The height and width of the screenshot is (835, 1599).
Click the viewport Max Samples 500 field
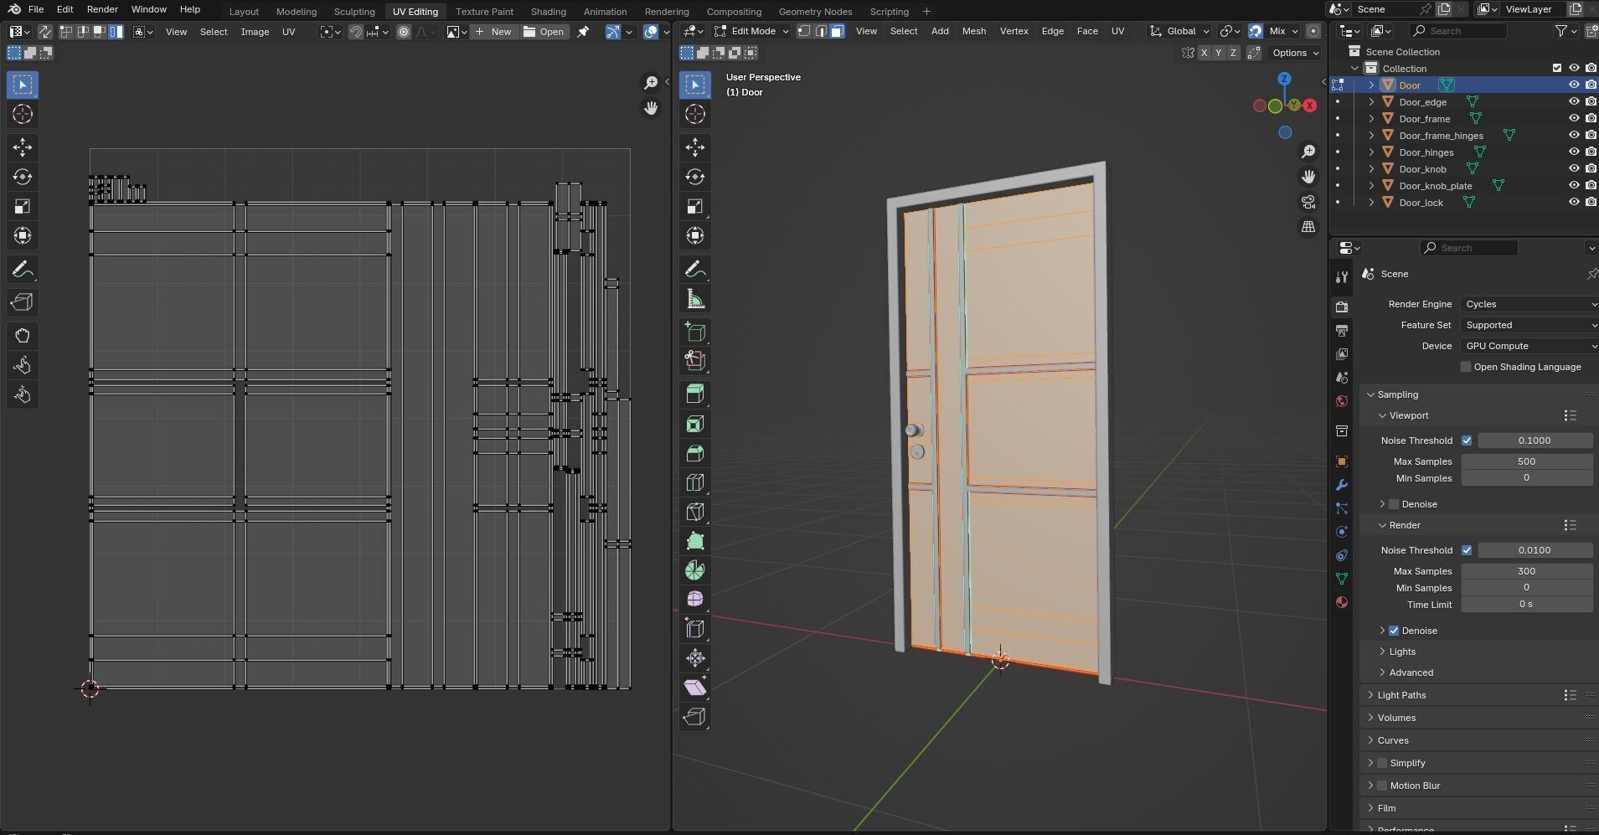tap(1526, 461)
